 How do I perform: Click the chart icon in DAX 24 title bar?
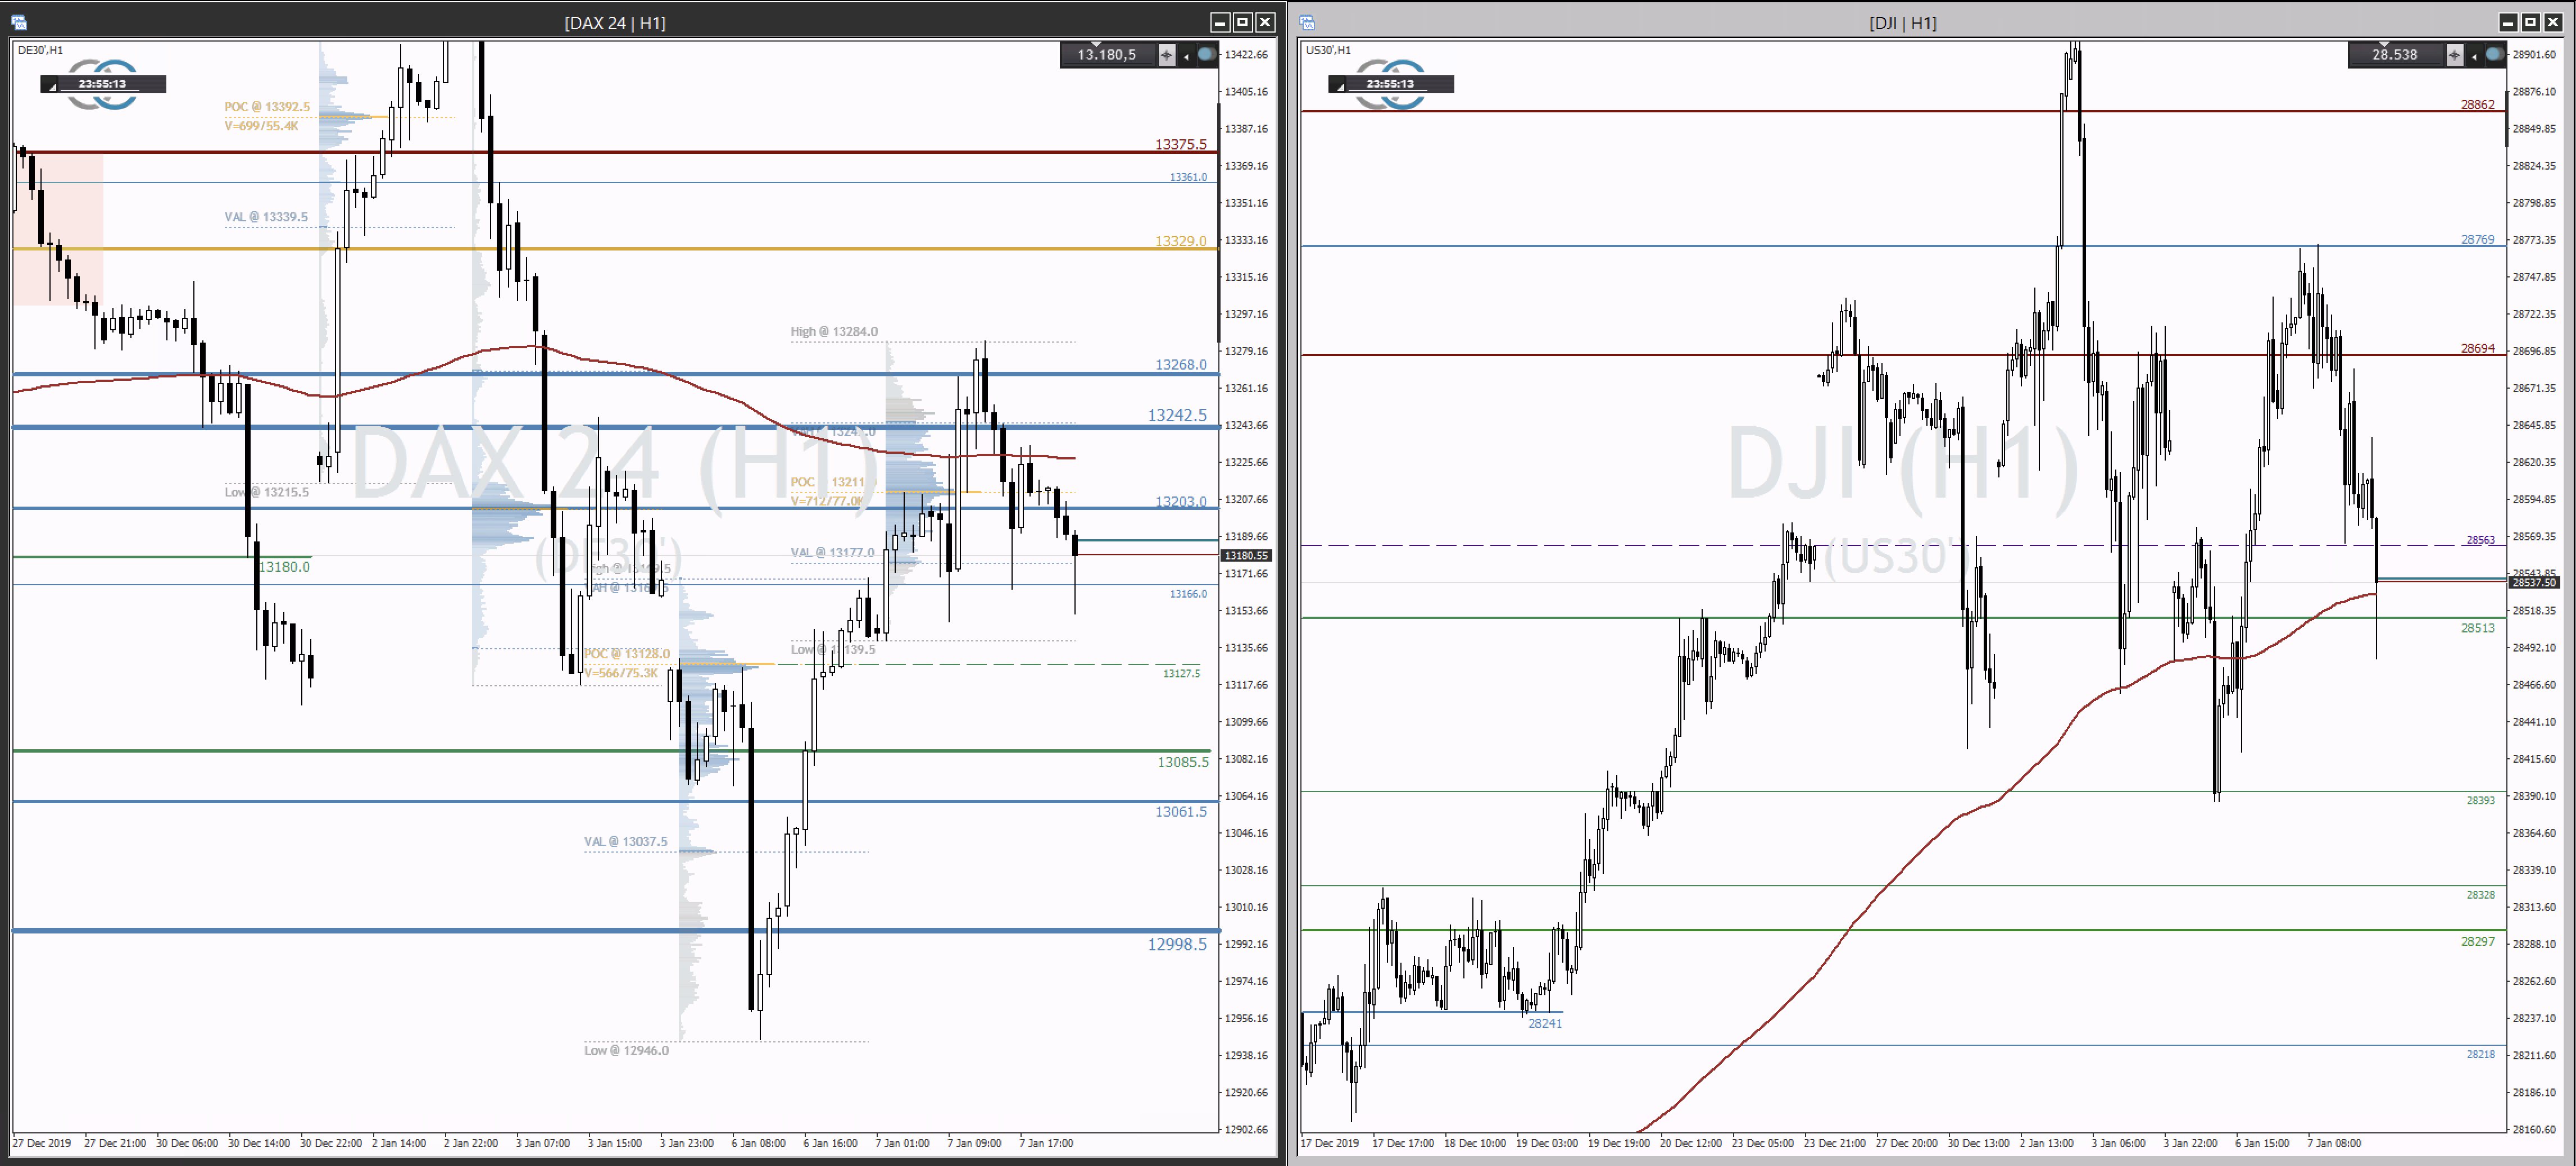pos(18,22)
